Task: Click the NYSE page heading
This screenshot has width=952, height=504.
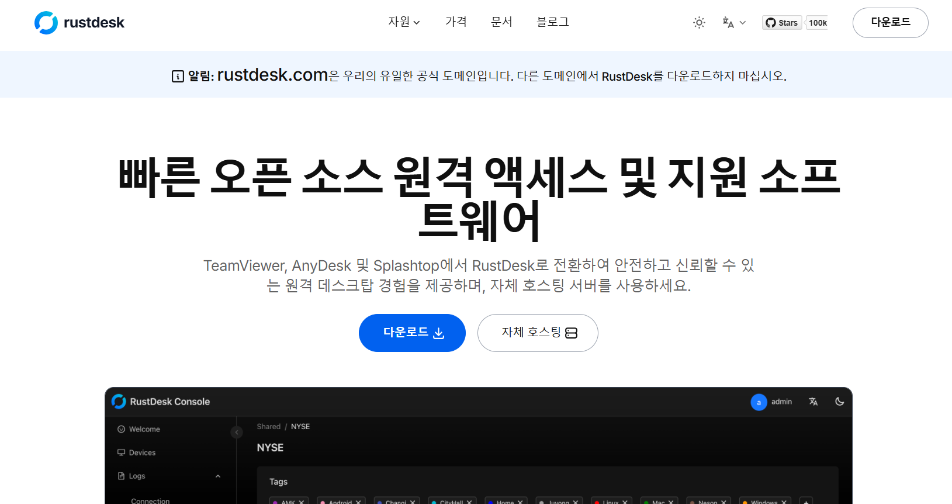Action: coord(270,447)
